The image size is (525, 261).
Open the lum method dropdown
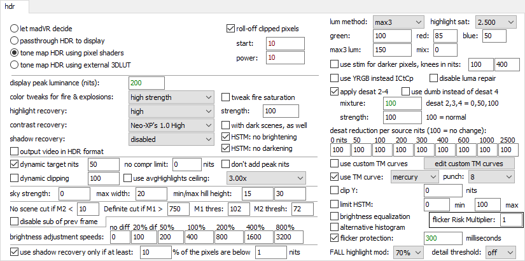tap(398, 22)
